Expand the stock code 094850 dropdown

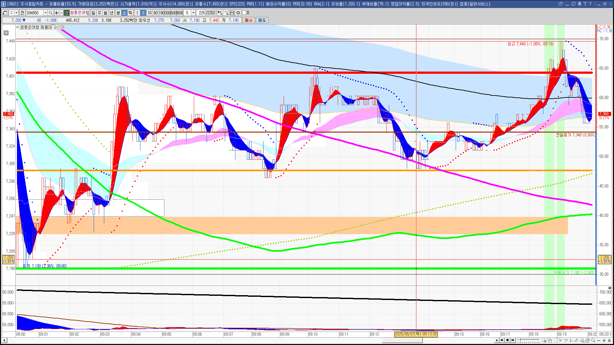pyautogui.click(x=45, y=13)
